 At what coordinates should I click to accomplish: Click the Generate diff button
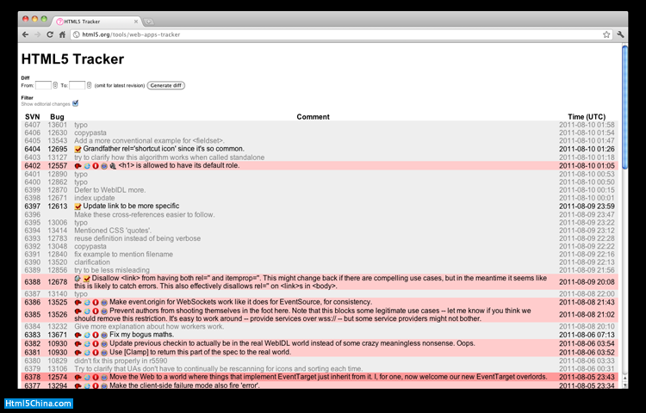165,85
